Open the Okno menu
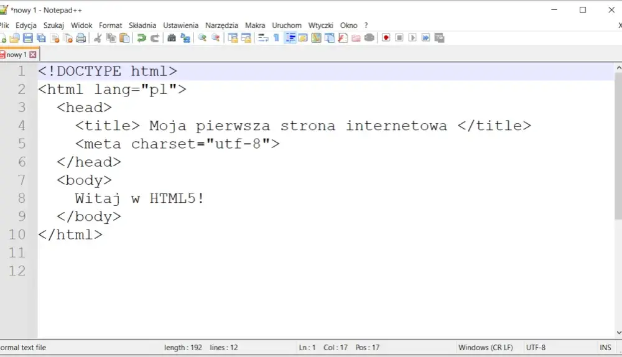 tap(349, 25)
